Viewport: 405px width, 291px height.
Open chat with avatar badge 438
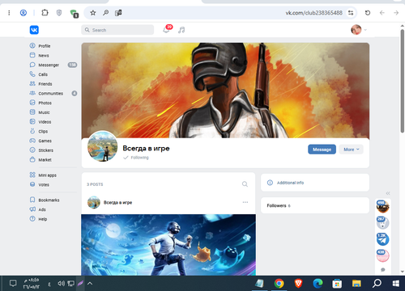click(383, 255)
